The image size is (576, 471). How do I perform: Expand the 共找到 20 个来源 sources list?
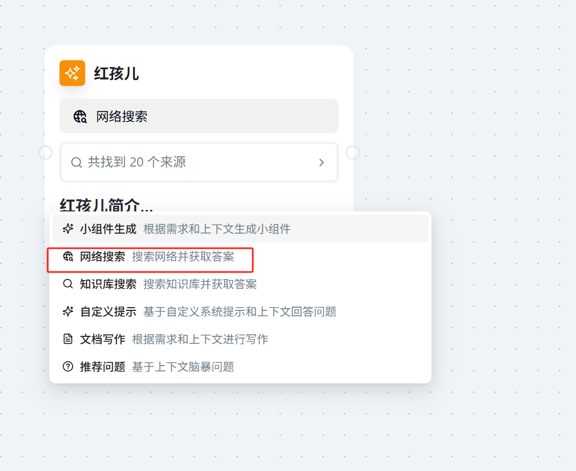click(199, 162)
